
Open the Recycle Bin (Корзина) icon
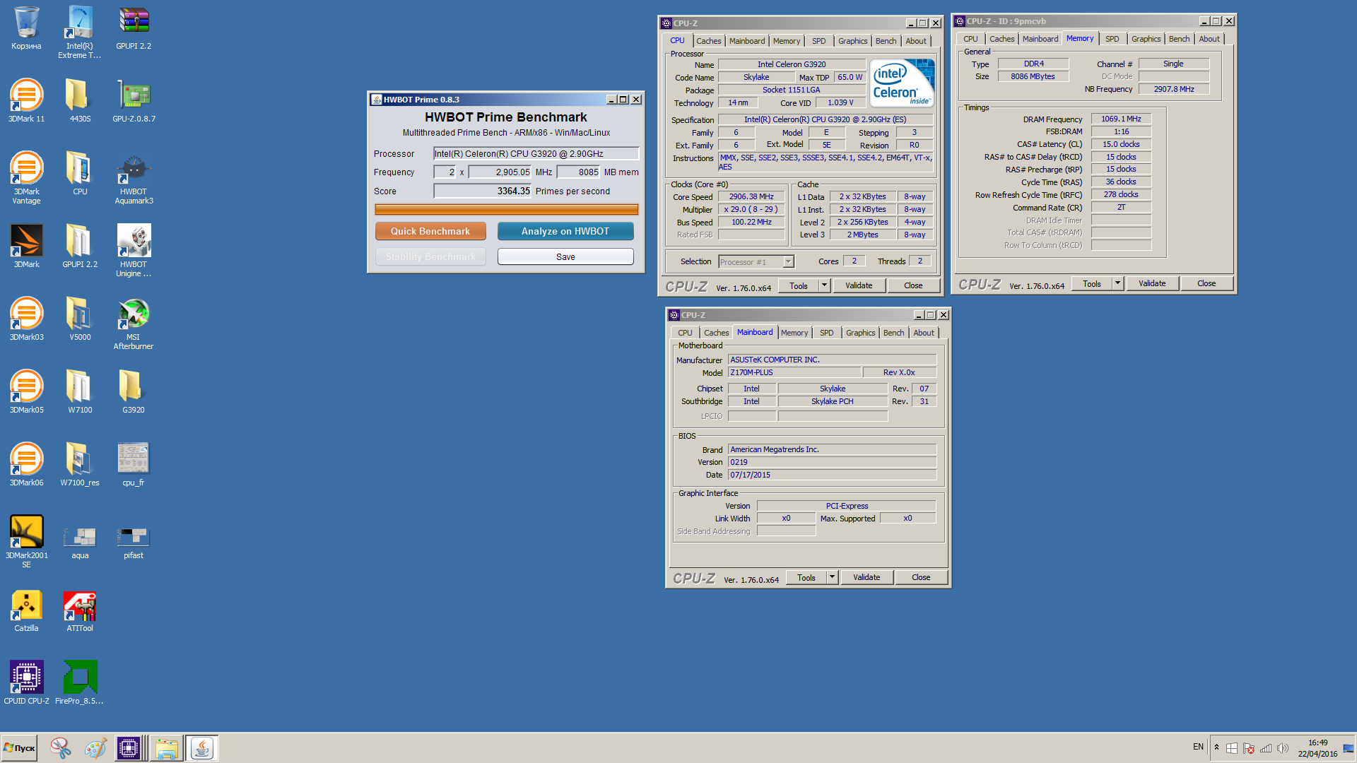point(26,28)
